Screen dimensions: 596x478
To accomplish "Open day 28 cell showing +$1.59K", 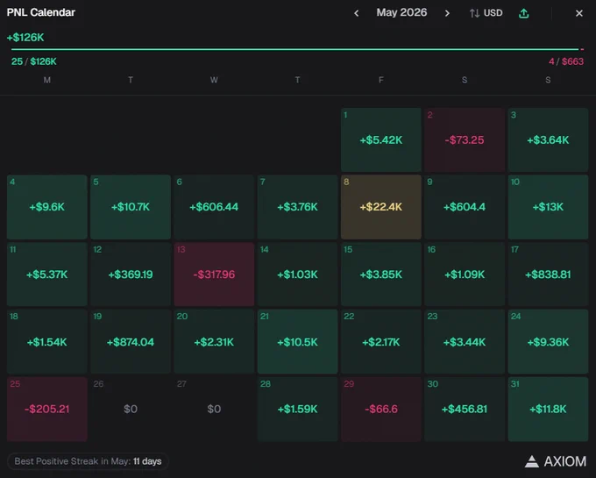I will coord(297,409).
